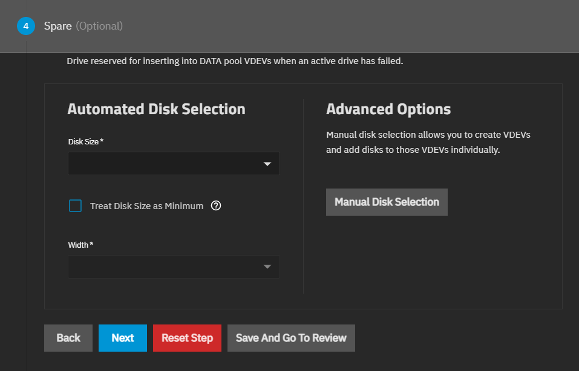
Task: Click the step 4 number circle
Action: click(x=25, y=26)
